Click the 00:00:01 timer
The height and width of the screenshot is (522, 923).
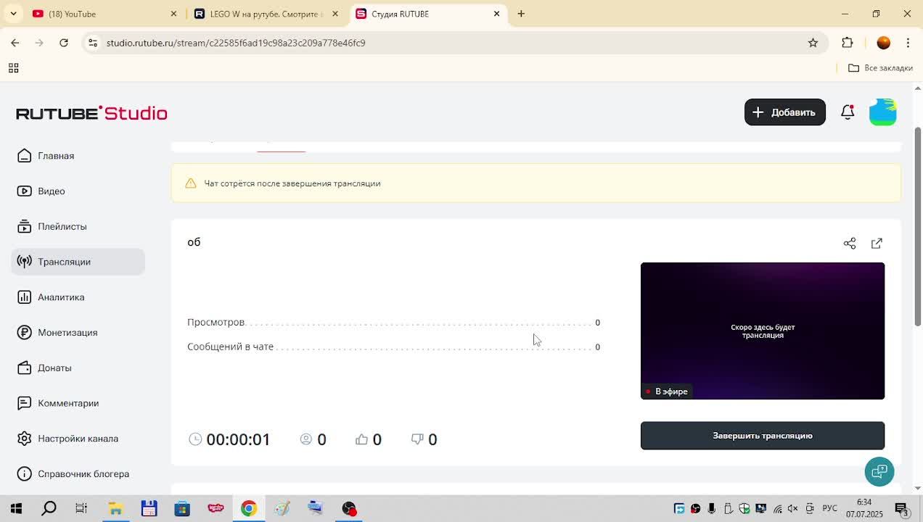(238, 439)
